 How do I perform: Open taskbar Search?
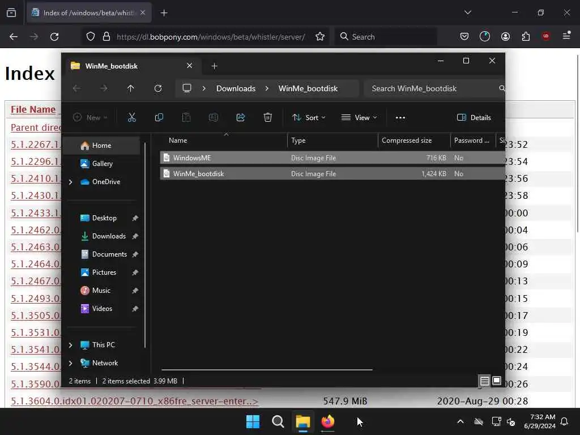(x=278, y=421)
